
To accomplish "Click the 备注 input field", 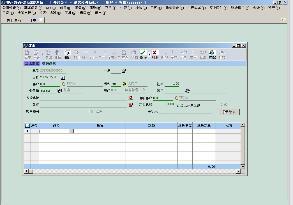I will coord(84,105).
